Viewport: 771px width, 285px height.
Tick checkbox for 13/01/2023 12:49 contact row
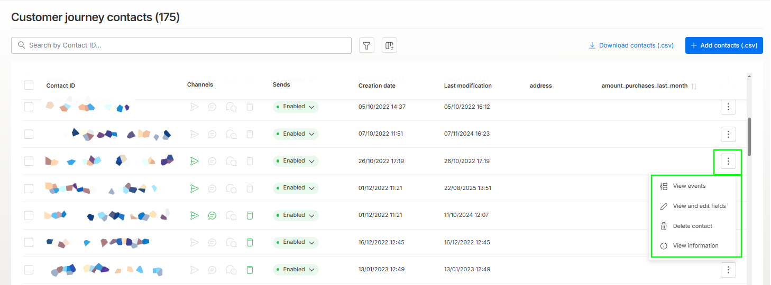coord(29,270)
